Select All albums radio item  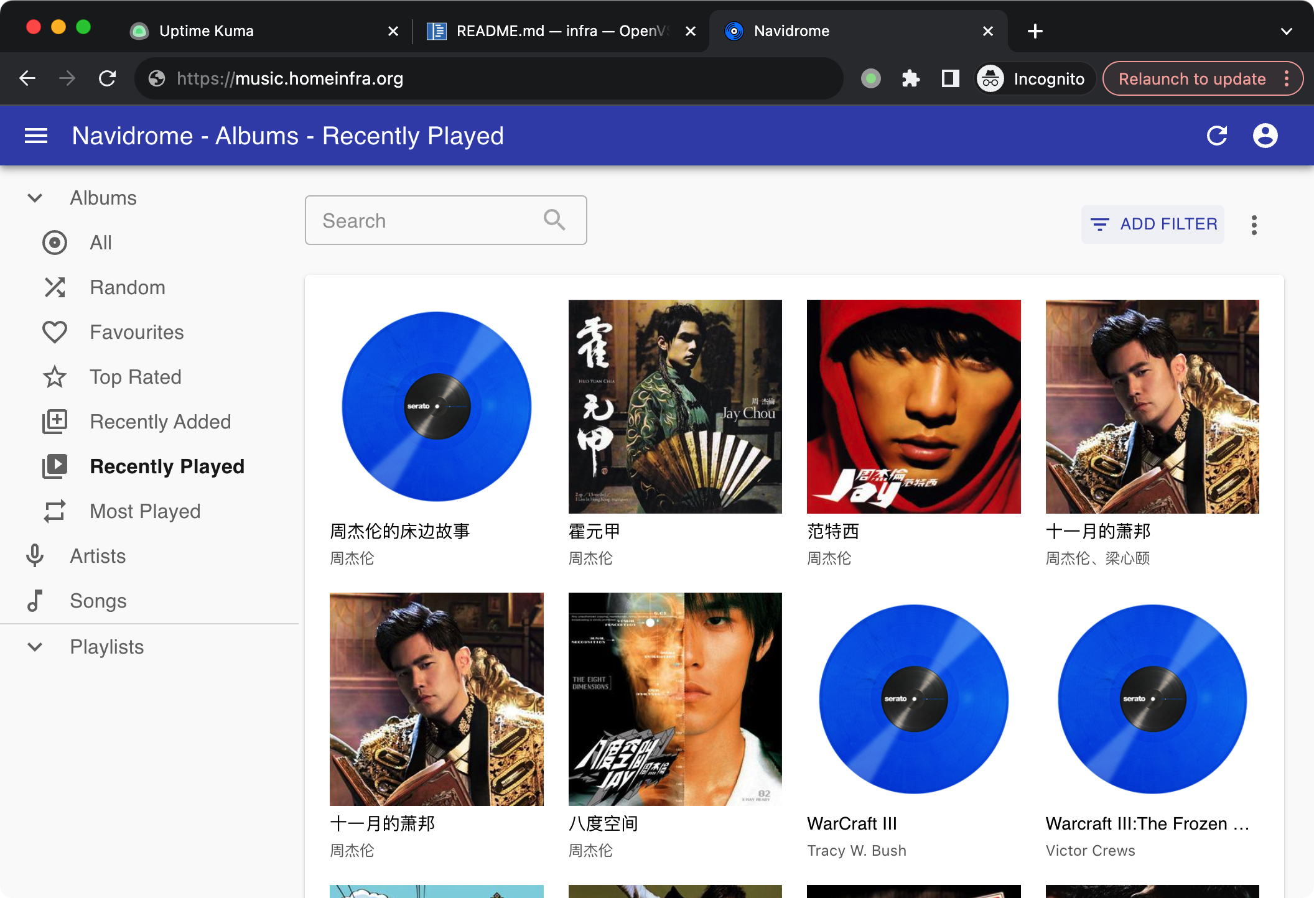click(55, 243)
